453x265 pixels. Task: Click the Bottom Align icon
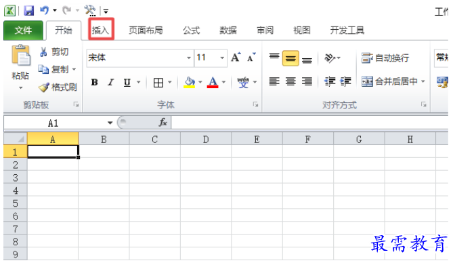point(307,60)
